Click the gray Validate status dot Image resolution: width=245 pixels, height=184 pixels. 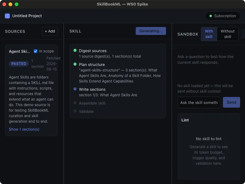(x=75, y=111)
